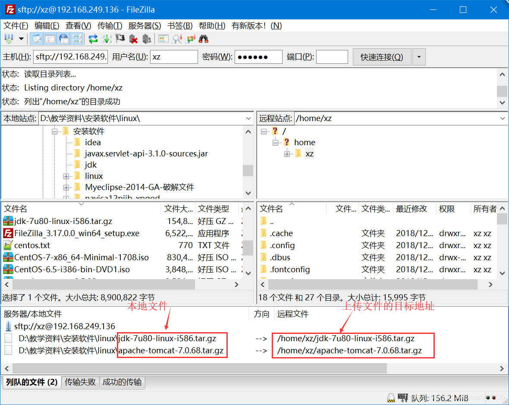The height and width of the screenshot is (405, 509).
Task: Click the icon of CentOS-7-x86_64-Minimal-1708.iso
Action: (8, 258)
